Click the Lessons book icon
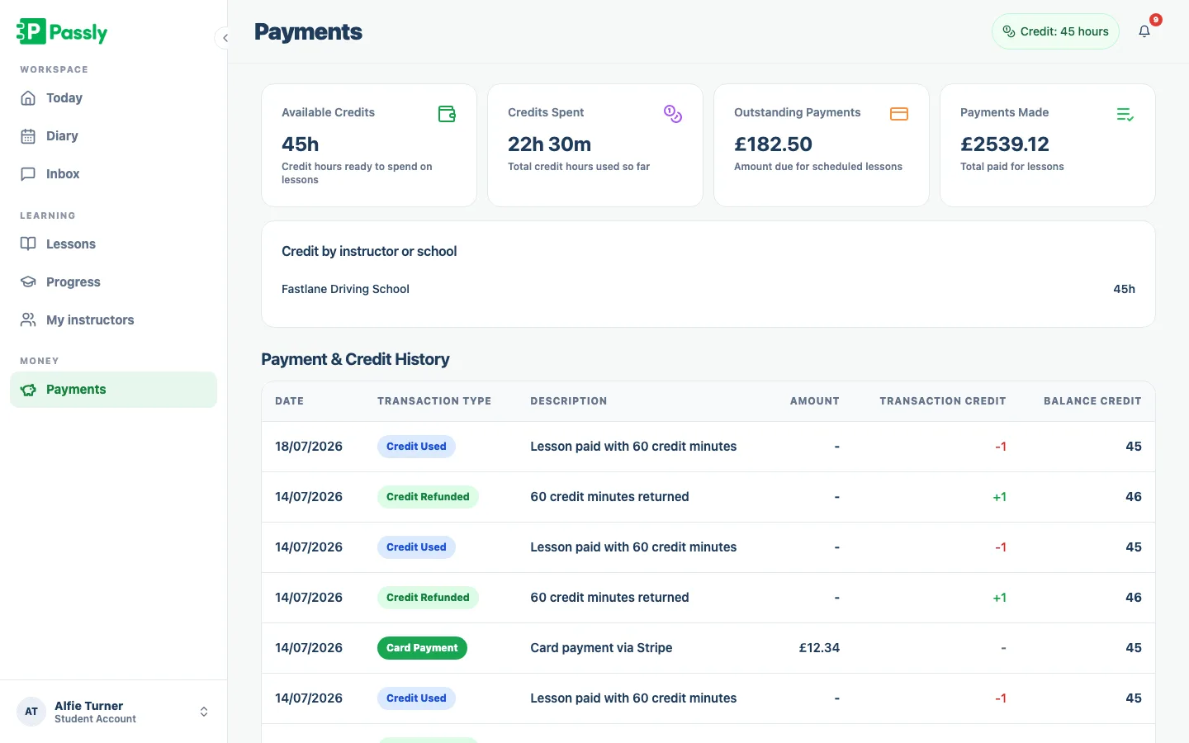The image size is (1189, 743). click(x=28, y=244)
